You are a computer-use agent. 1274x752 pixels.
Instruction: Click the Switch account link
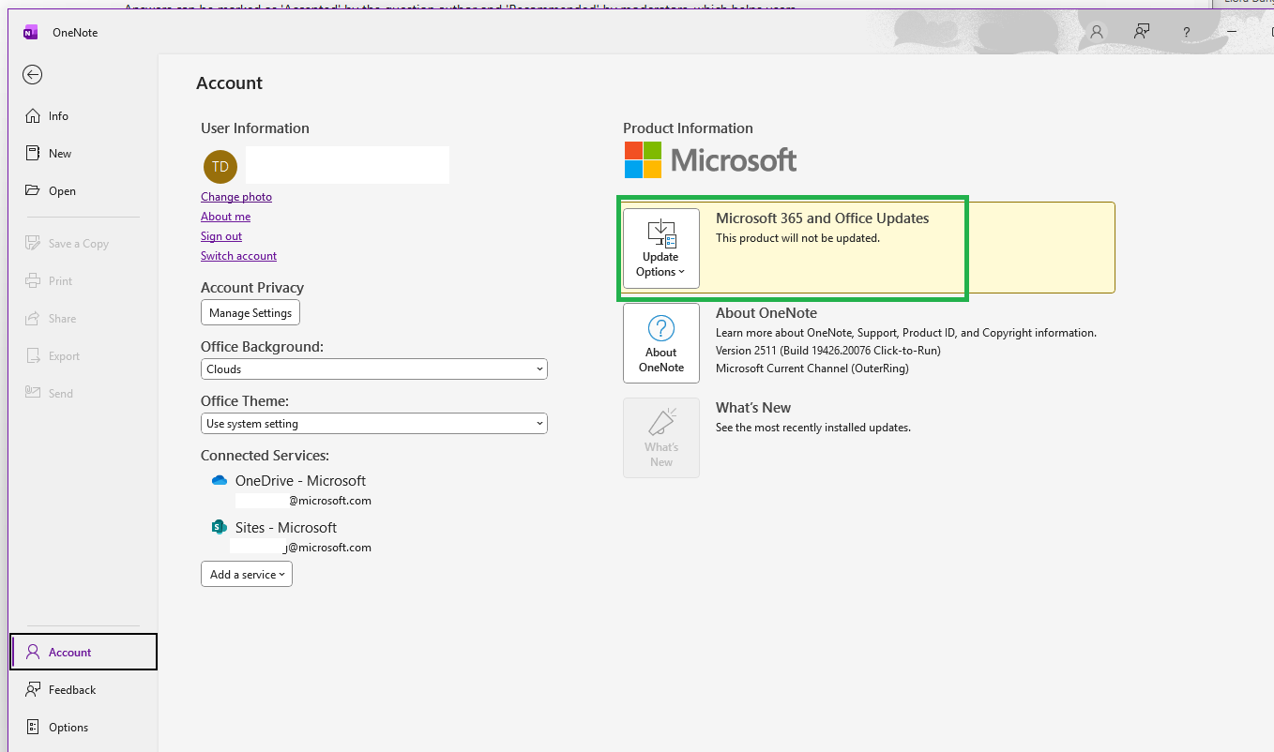[x=238, y=256]
